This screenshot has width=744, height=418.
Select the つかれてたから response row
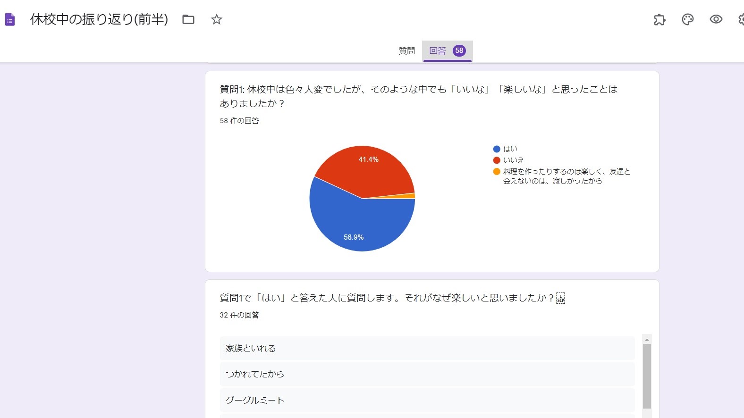427,374
